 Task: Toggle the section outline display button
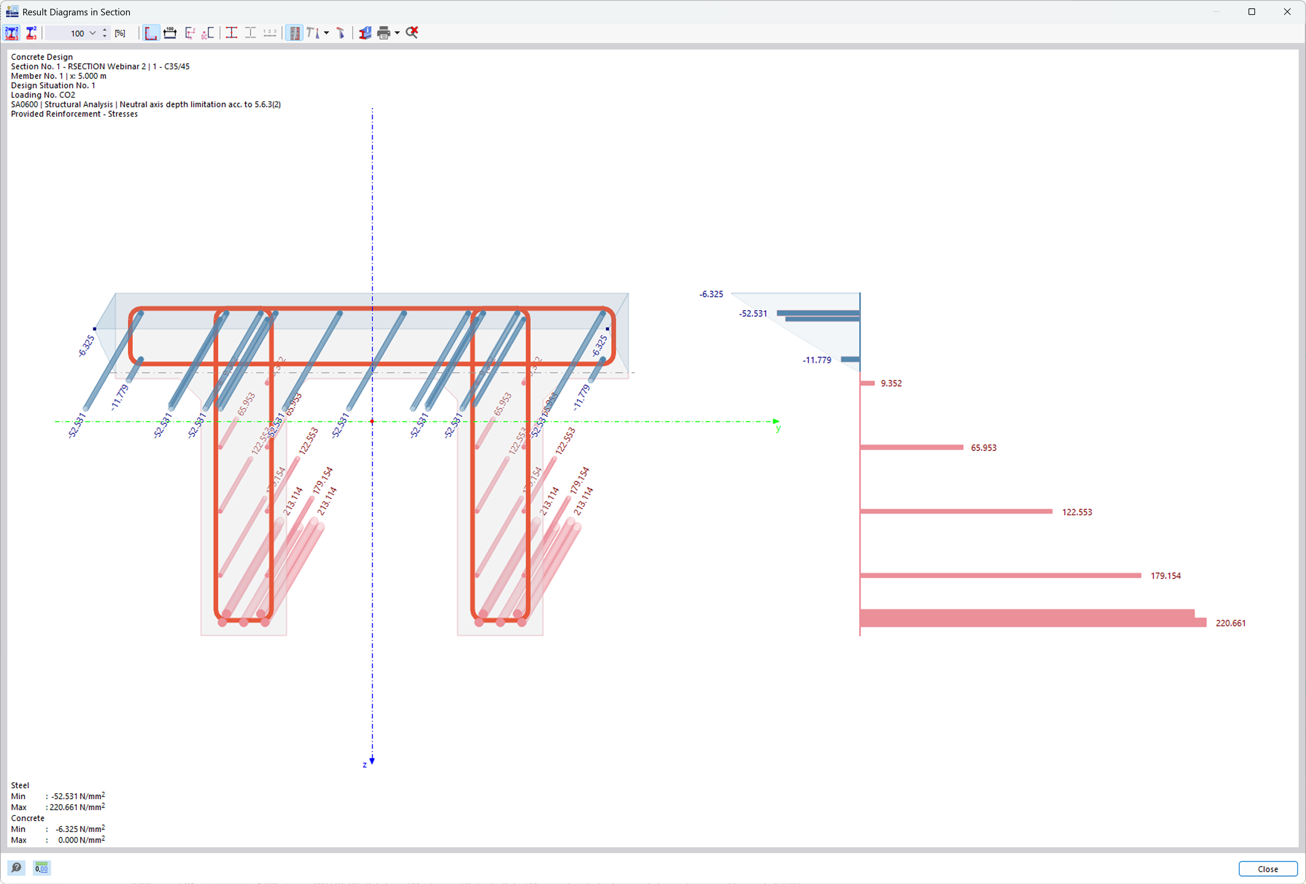[x=151, y=33]
